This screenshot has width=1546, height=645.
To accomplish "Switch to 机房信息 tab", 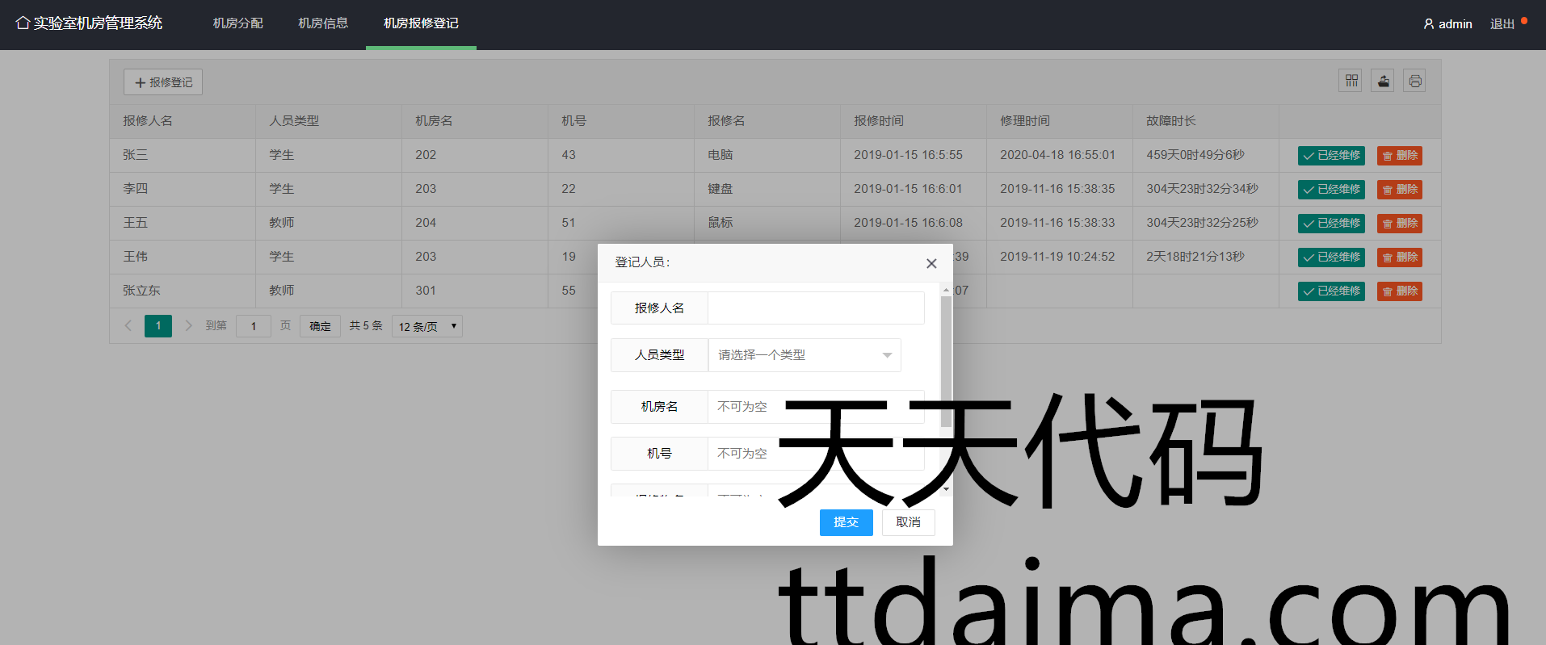I will click(323, 23).
